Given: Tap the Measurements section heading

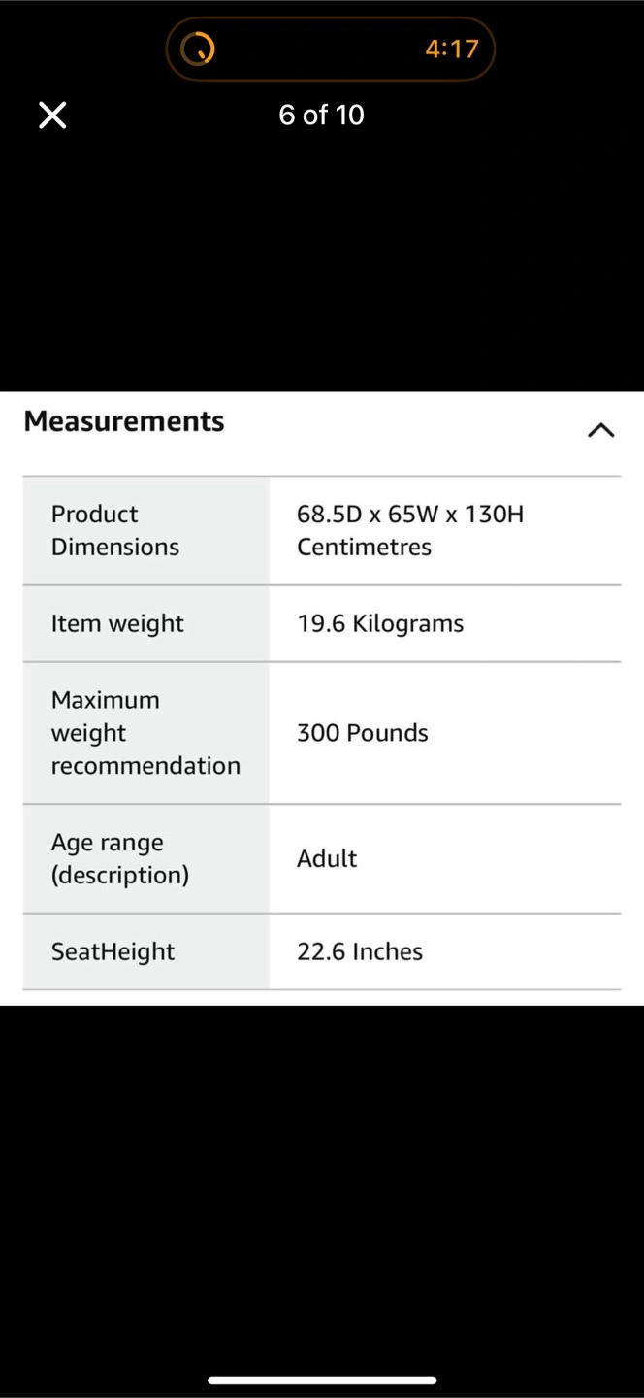Looking at the screenshot, I should tap(124, 421).
